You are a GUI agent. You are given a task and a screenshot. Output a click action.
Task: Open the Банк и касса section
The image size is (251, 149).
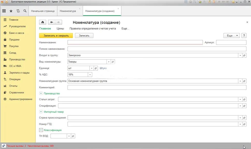[x=17, y=33]
